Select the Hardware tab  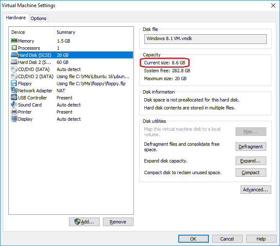point(16,18)
